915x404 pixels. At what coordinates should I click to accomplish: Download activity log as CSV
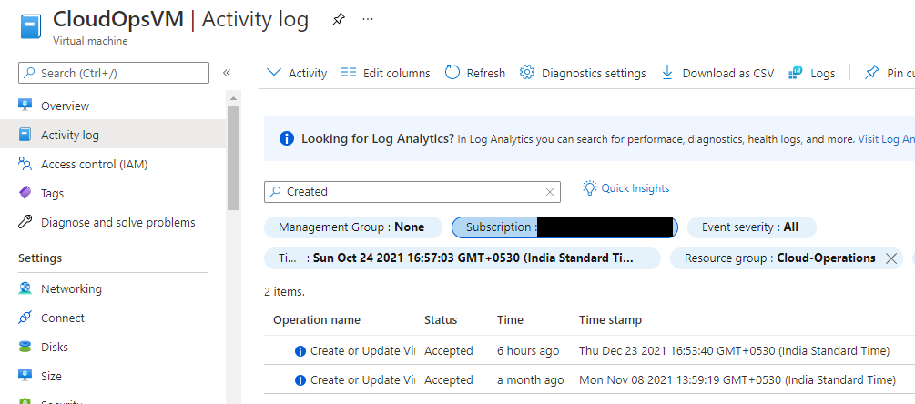click(x=717, y=73)
